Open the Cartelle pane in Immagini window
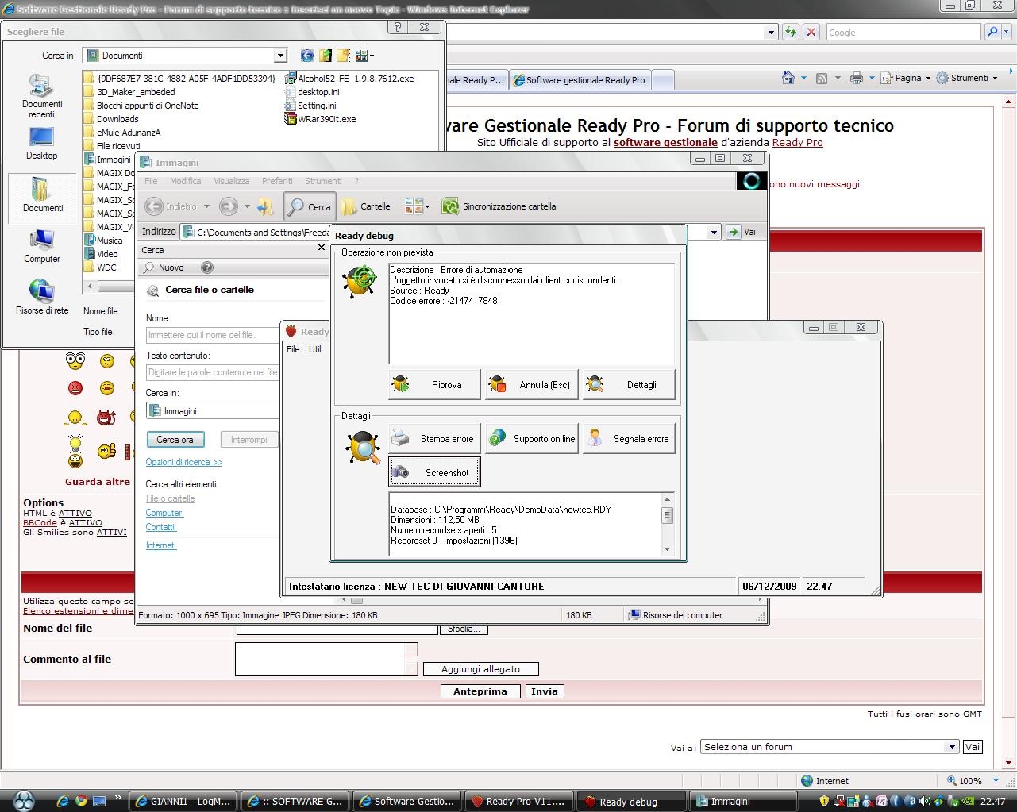Viewport: 1017px width, 812px height. (366, 206)
